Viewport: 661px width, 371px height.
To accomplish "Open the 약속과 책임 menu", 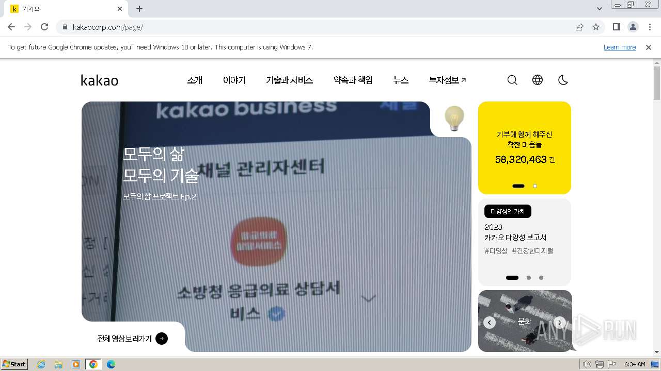I will coord(353,80).
